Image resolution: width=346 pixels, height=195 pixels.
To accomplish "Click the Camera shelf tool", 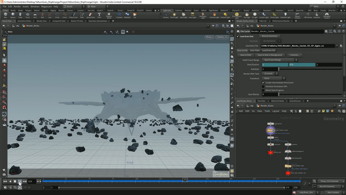I will coord(165,15).
